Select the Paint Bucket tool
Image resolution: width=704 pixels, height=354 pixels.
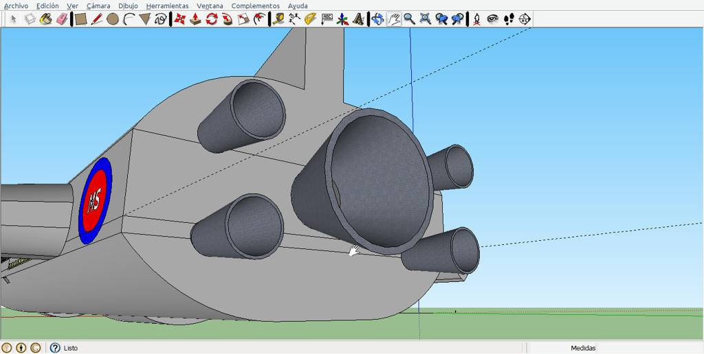[x=46, y=19]
